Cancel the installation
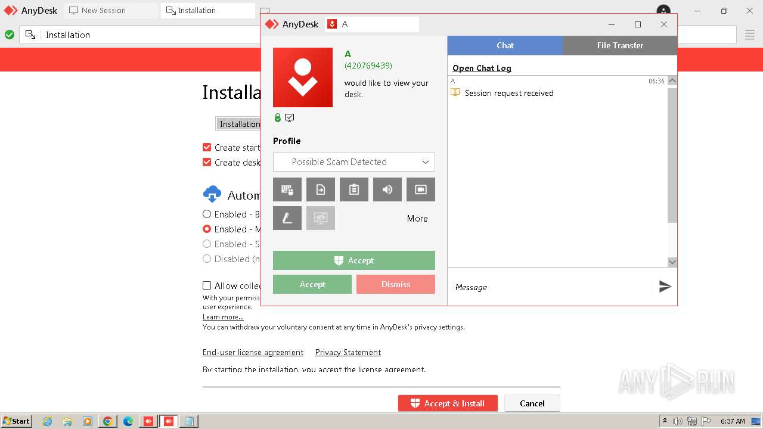This screenshot has height=429, width=763. click(532, 403)
